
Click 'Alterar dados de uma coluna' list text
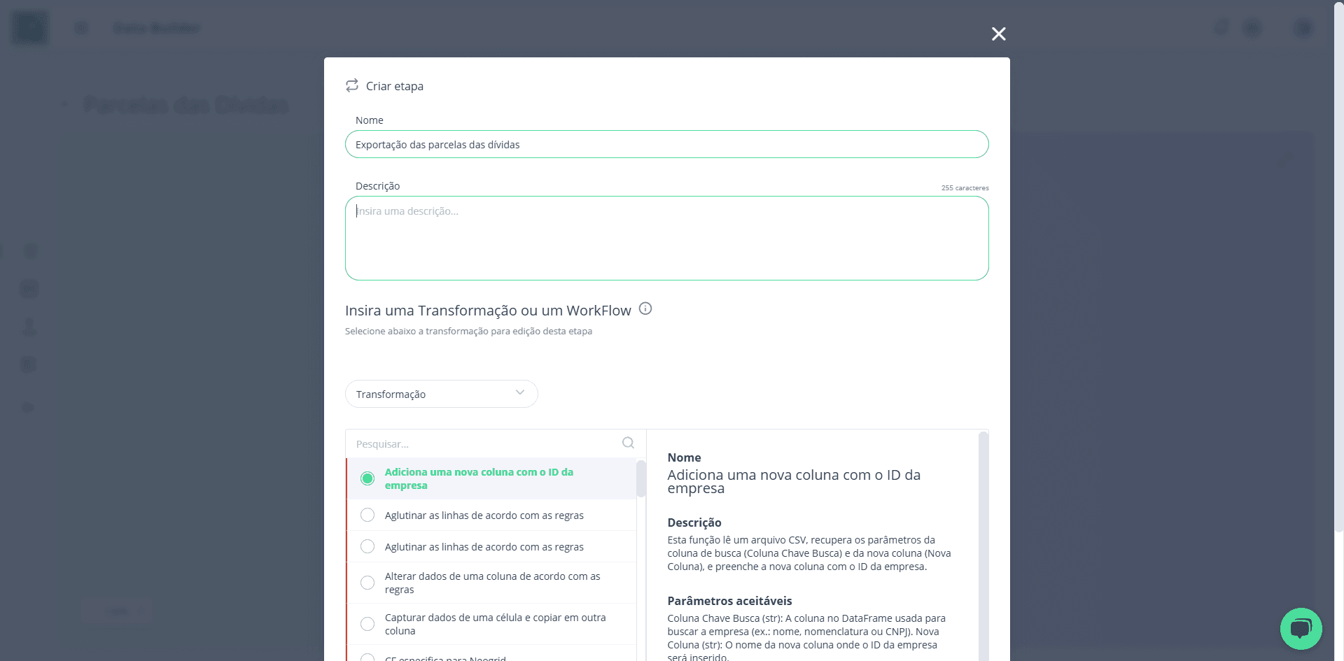point(492,583)
